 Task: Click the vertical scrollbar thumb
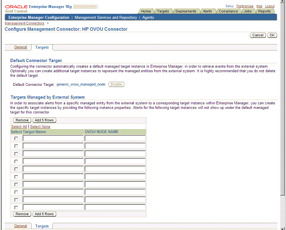pyautogui.click(x=282, y=99)
